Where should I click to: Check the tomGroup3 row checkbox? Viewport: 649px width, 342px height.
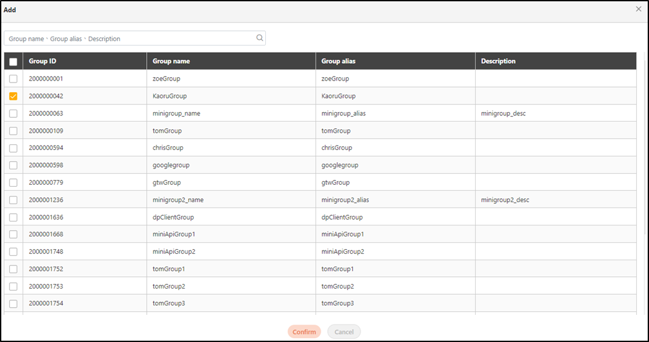tap(14, 303)
